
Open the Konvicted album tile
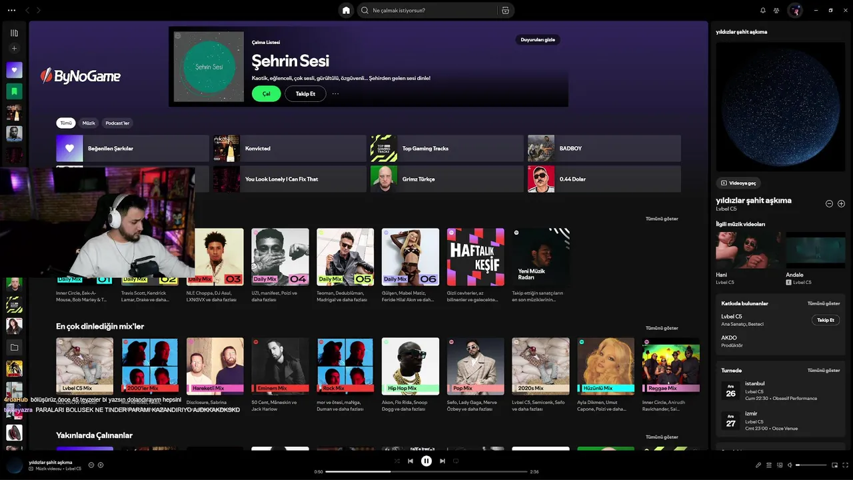(x=290, y=148)
